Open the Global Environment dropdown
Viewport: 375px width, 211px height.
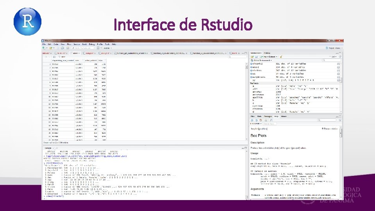261,60
